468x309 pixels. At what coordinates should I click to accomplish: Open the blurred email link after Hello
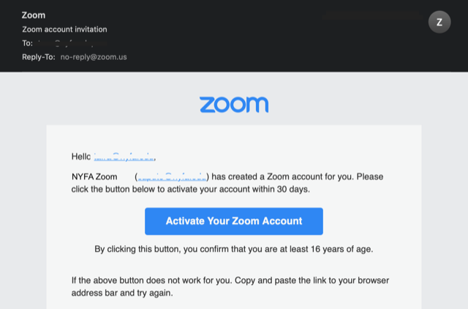[124, 157]
